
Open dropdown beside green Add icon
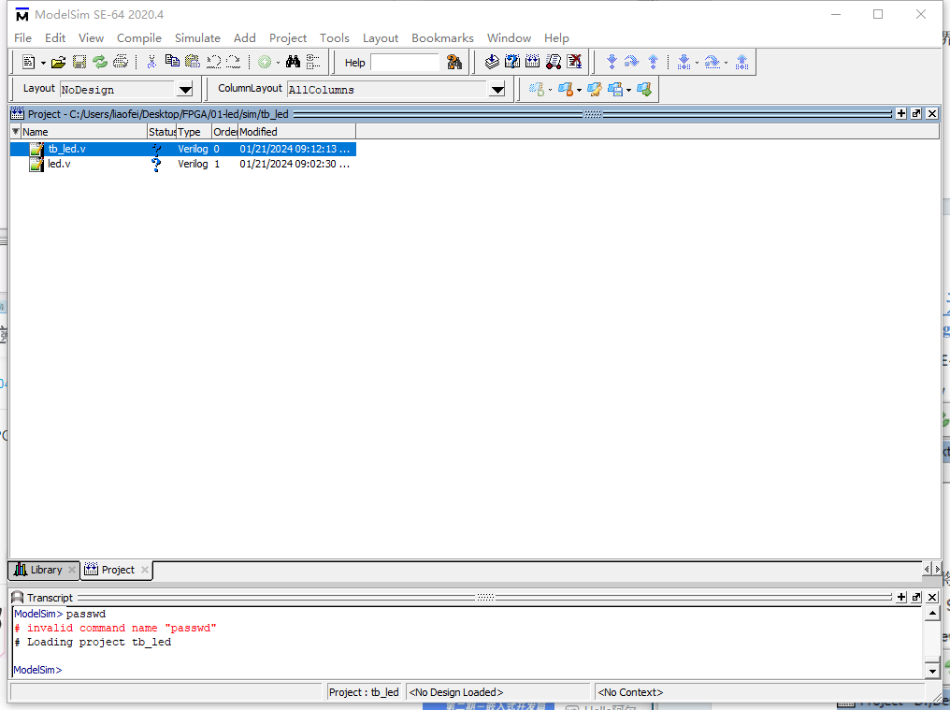[x=278, y=63]
